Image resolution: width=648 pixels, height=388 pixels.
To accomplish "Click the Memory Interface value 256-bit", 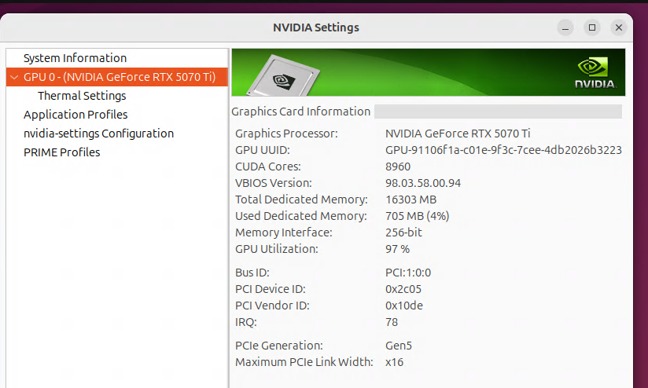I will point(403,232).
